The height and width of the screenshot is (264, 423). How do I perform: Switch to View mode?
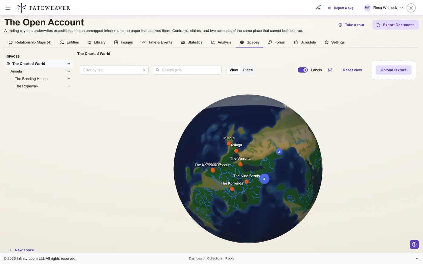[234, 70]
